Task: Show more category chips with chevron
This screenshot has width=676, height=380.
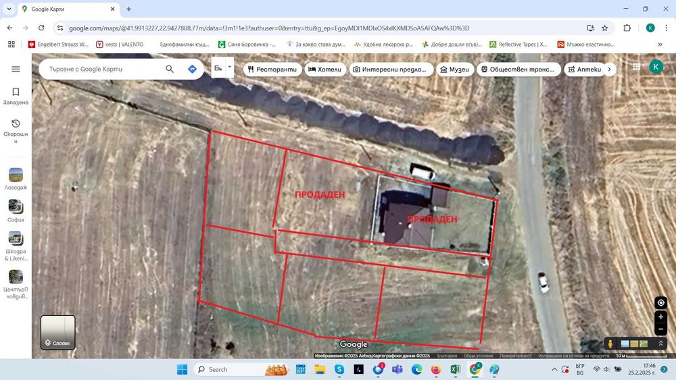Action: [609, 70]
